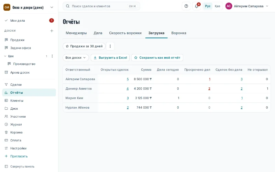Click the Отчёты bar chart icon
The width and height of the screenshot is (275, 172).
point(6,93)
